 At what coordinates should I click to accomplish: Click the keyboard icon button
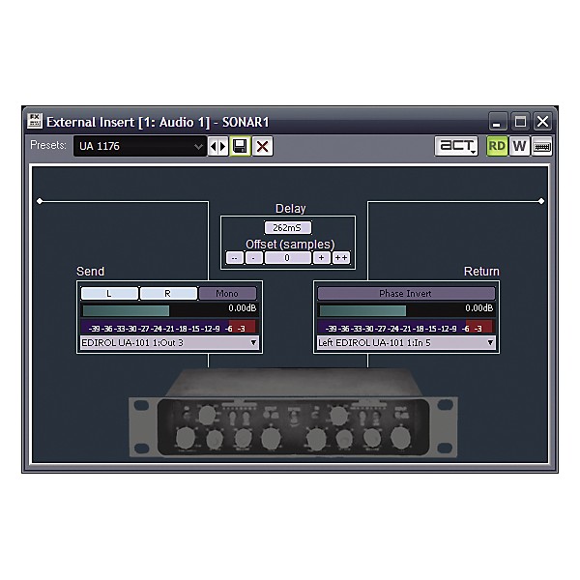(542, 147)
